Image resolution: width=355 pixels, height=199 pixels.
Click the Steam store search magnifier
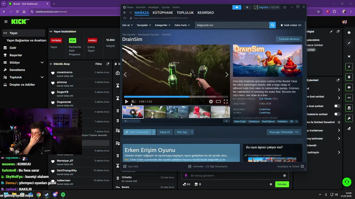click(x=273, y=25)
